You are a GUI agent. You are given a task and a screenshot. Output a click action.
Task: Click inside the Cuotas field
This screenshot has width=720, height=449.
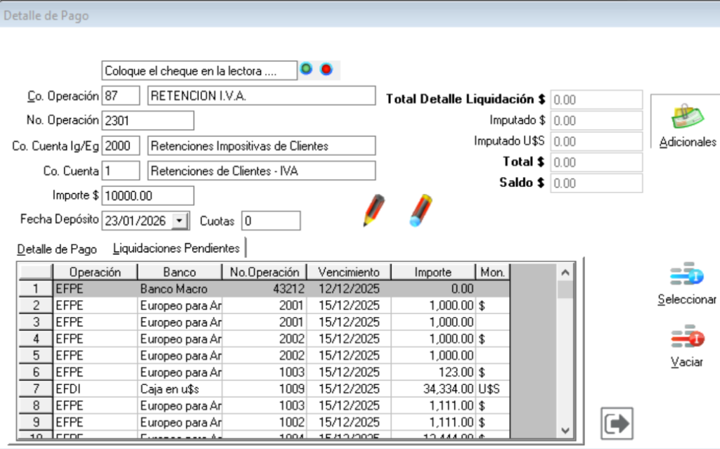pos(271,220)
